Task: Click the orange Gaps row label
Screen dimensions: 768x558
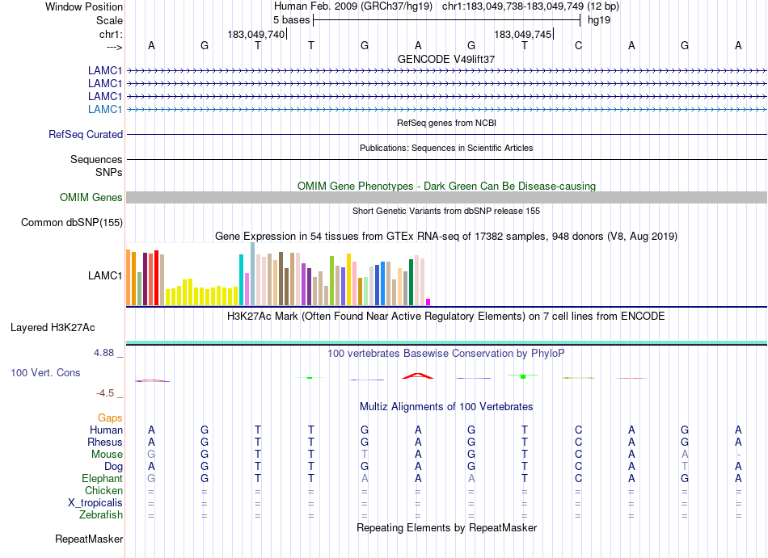Action: pos(110,418)
